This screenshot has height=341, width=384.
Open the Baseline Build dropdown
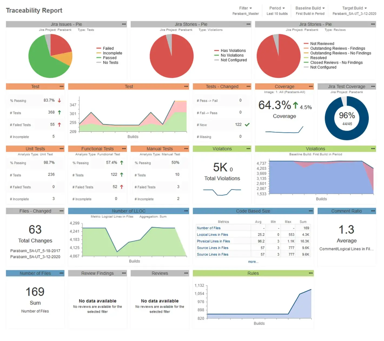point(310,8)
